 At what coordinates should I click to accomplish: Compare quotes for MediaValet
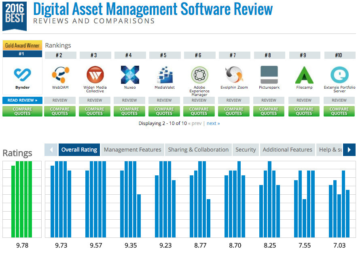tap(164, 111)
